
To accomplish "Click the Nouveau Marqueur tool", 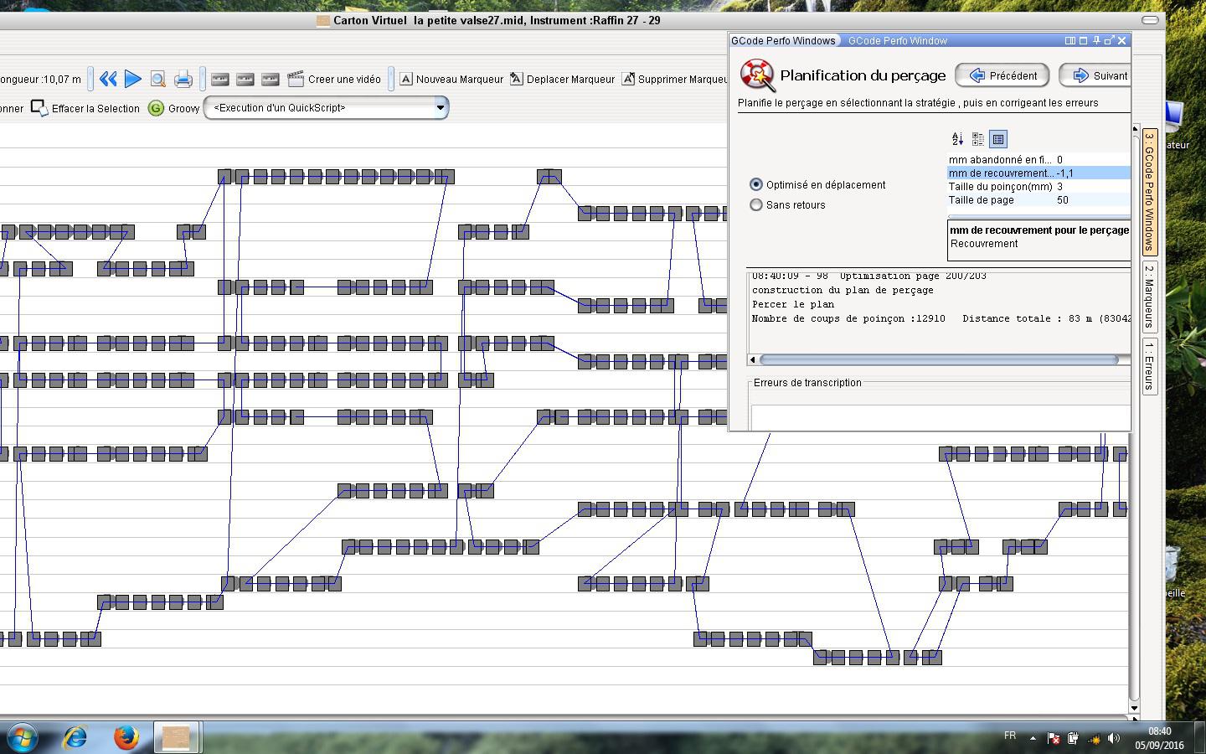I will (x=451, y=79).
